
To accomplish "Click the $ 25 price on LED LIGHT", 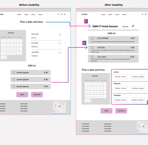I will point(132,57).
